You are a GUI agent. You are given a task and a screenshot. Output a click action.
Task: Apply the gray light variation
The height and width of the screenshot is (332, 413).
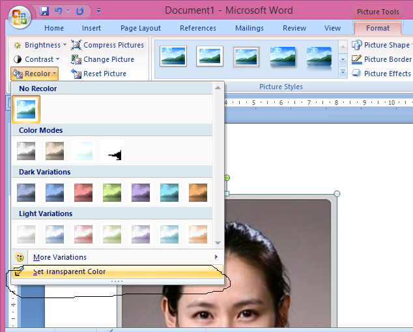tap(26, 234)
